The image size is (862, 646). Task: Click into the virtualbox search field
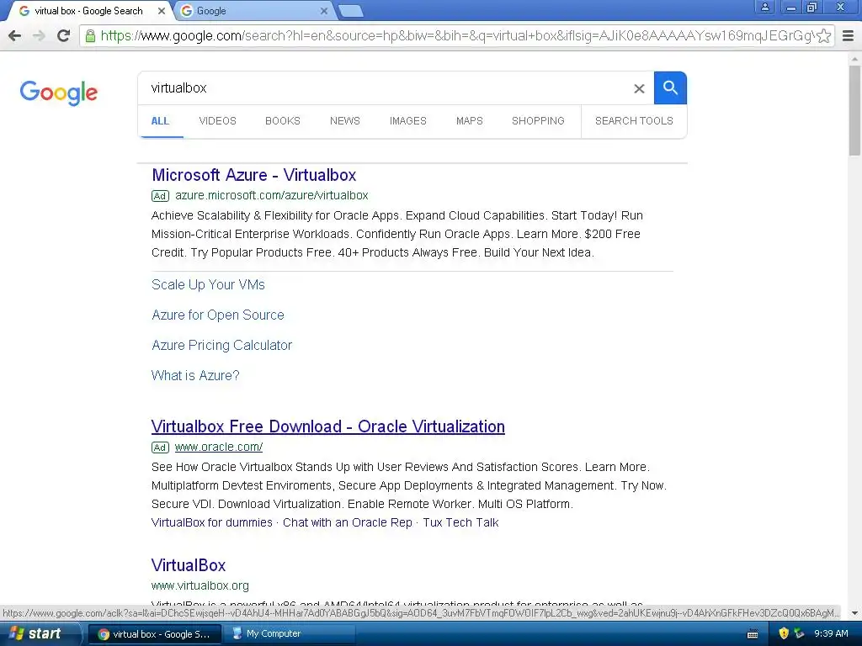pos(385,87)
